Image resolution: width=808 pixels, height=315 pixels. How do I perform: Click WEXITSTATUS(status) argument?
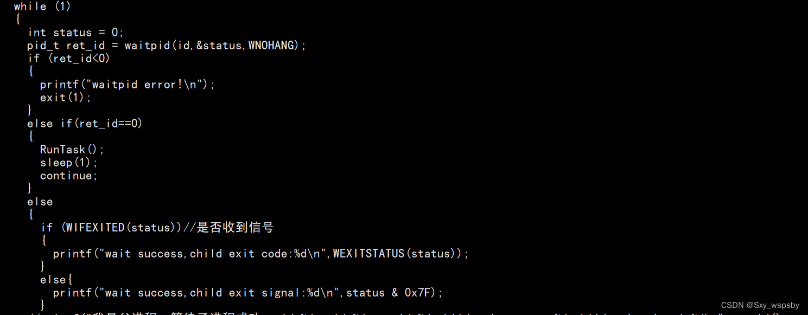click(x=398, y=254)
